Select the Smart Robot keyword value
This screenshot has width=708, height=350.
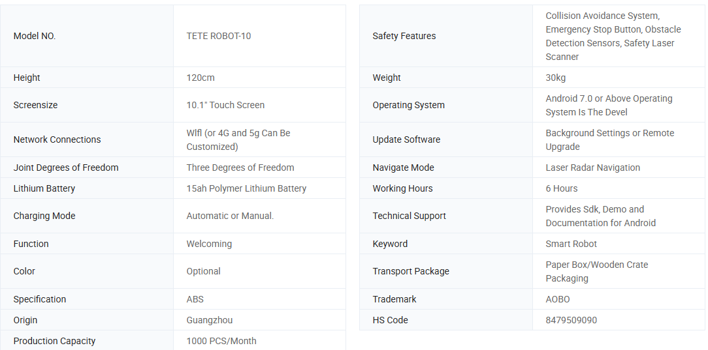571,244
